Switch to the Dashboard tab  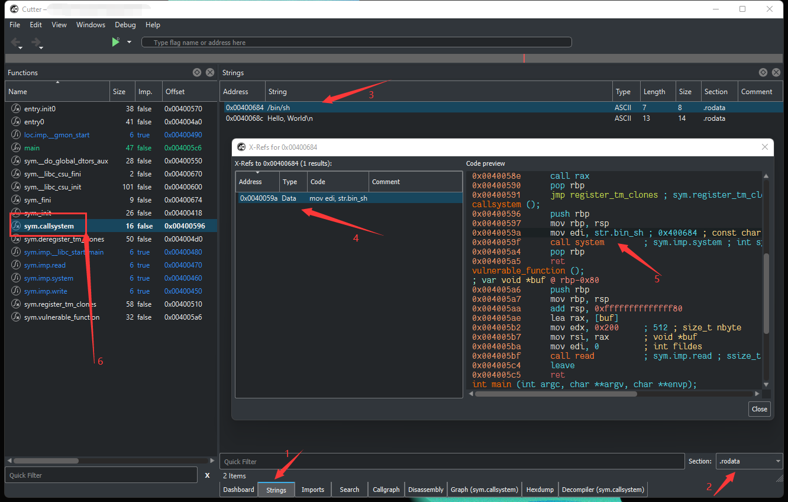point(239,490)
